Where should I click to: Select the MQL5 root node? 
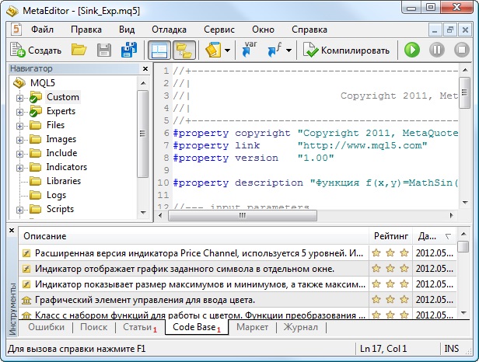pos(43,82)
